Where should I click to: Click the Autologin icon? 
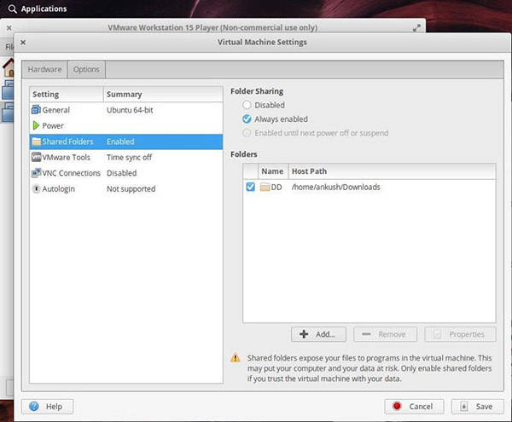click(x=36, y=188)
